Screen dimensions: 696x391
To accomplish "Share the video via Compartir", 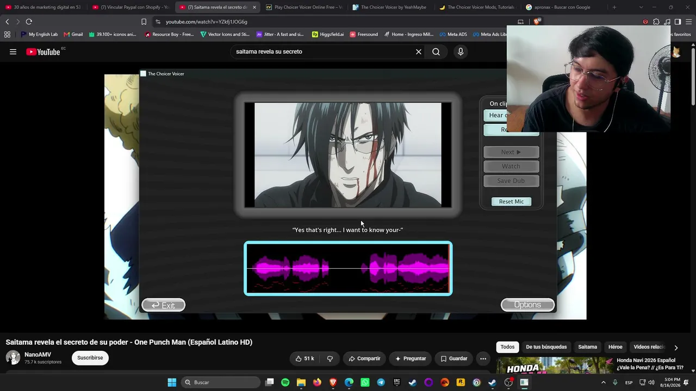I will pyautogui.click(x=364, y=358).
